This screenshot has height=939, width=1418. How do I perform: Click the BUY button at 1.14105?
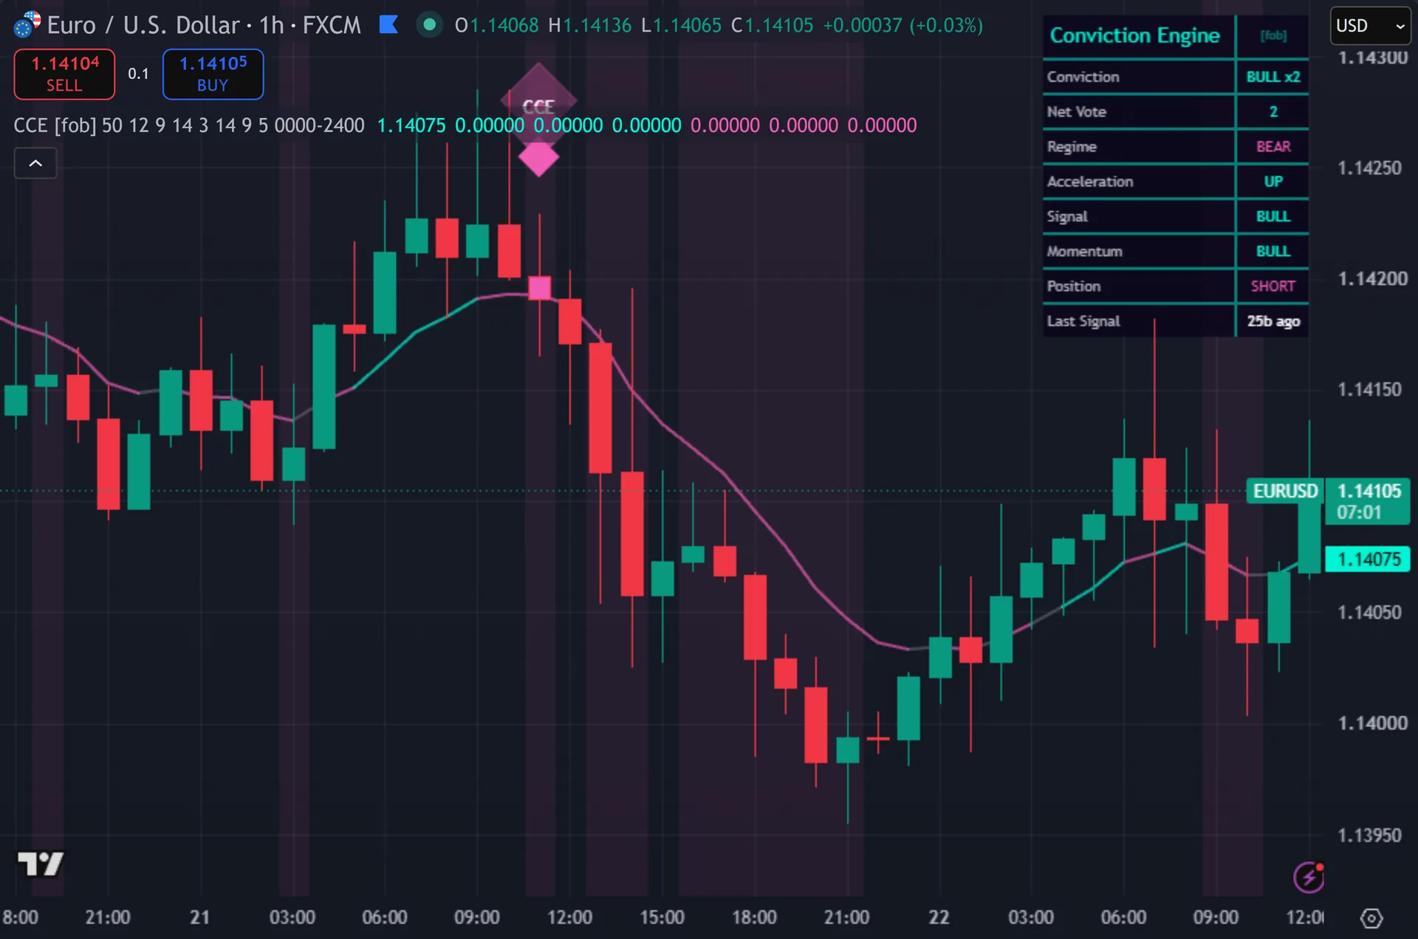tap(213, 74)
